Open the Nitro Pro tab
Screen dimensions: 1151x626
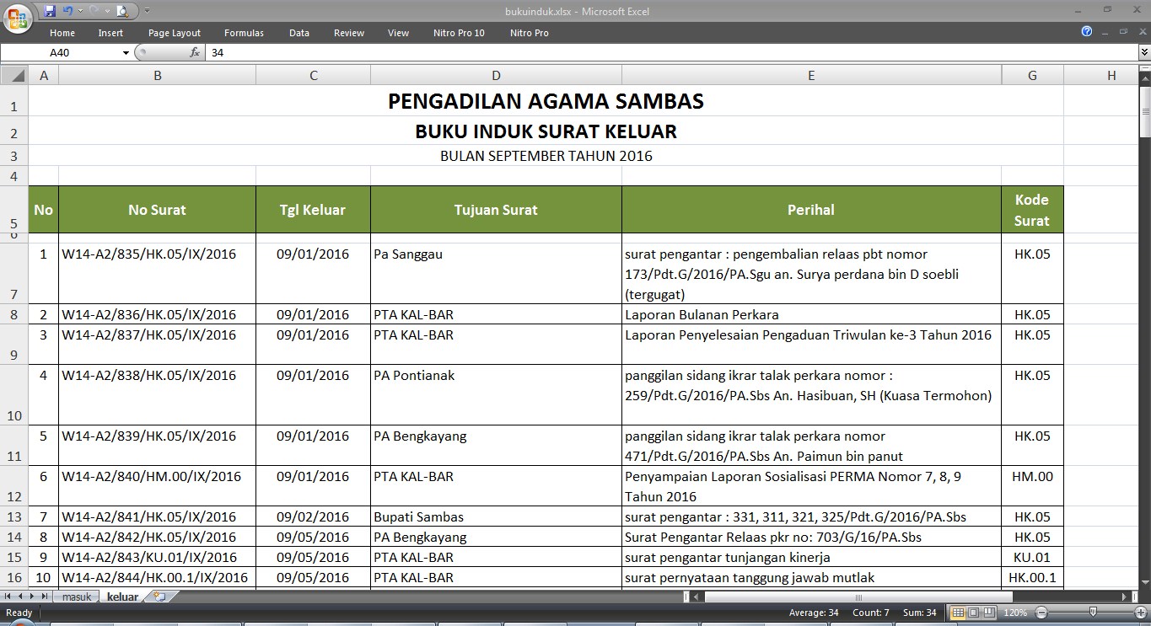click(530, 33)
